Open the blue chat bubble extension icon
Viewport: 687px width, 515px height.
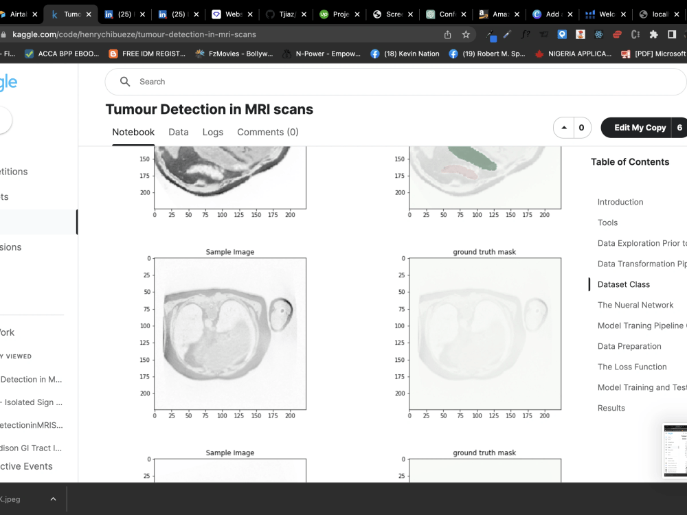point(562,34)
